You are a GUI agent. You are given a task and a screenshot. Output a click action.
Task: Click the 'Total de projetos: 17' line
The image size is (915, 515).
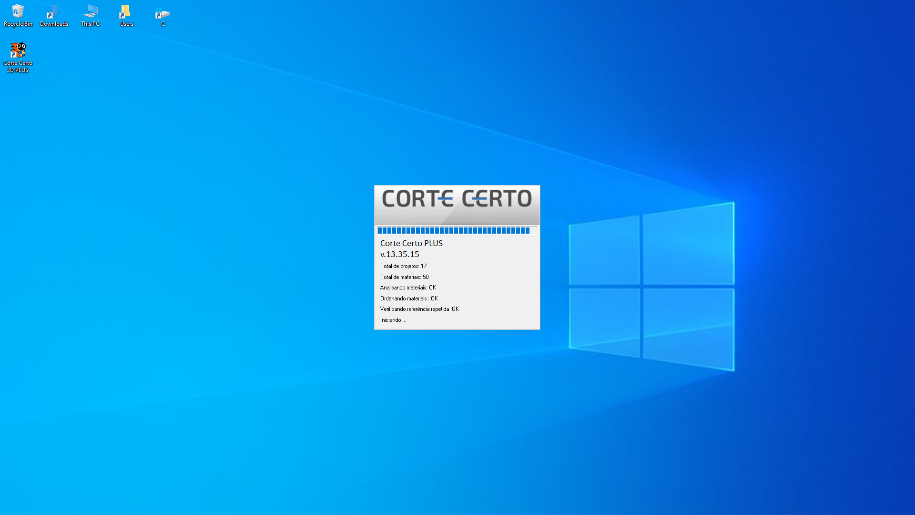403,266
